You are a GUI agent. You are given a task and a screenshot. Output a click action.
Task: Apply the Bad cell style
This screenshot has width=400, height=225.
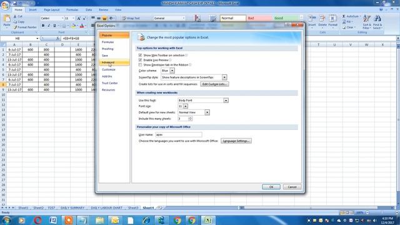tap(259, 18)
